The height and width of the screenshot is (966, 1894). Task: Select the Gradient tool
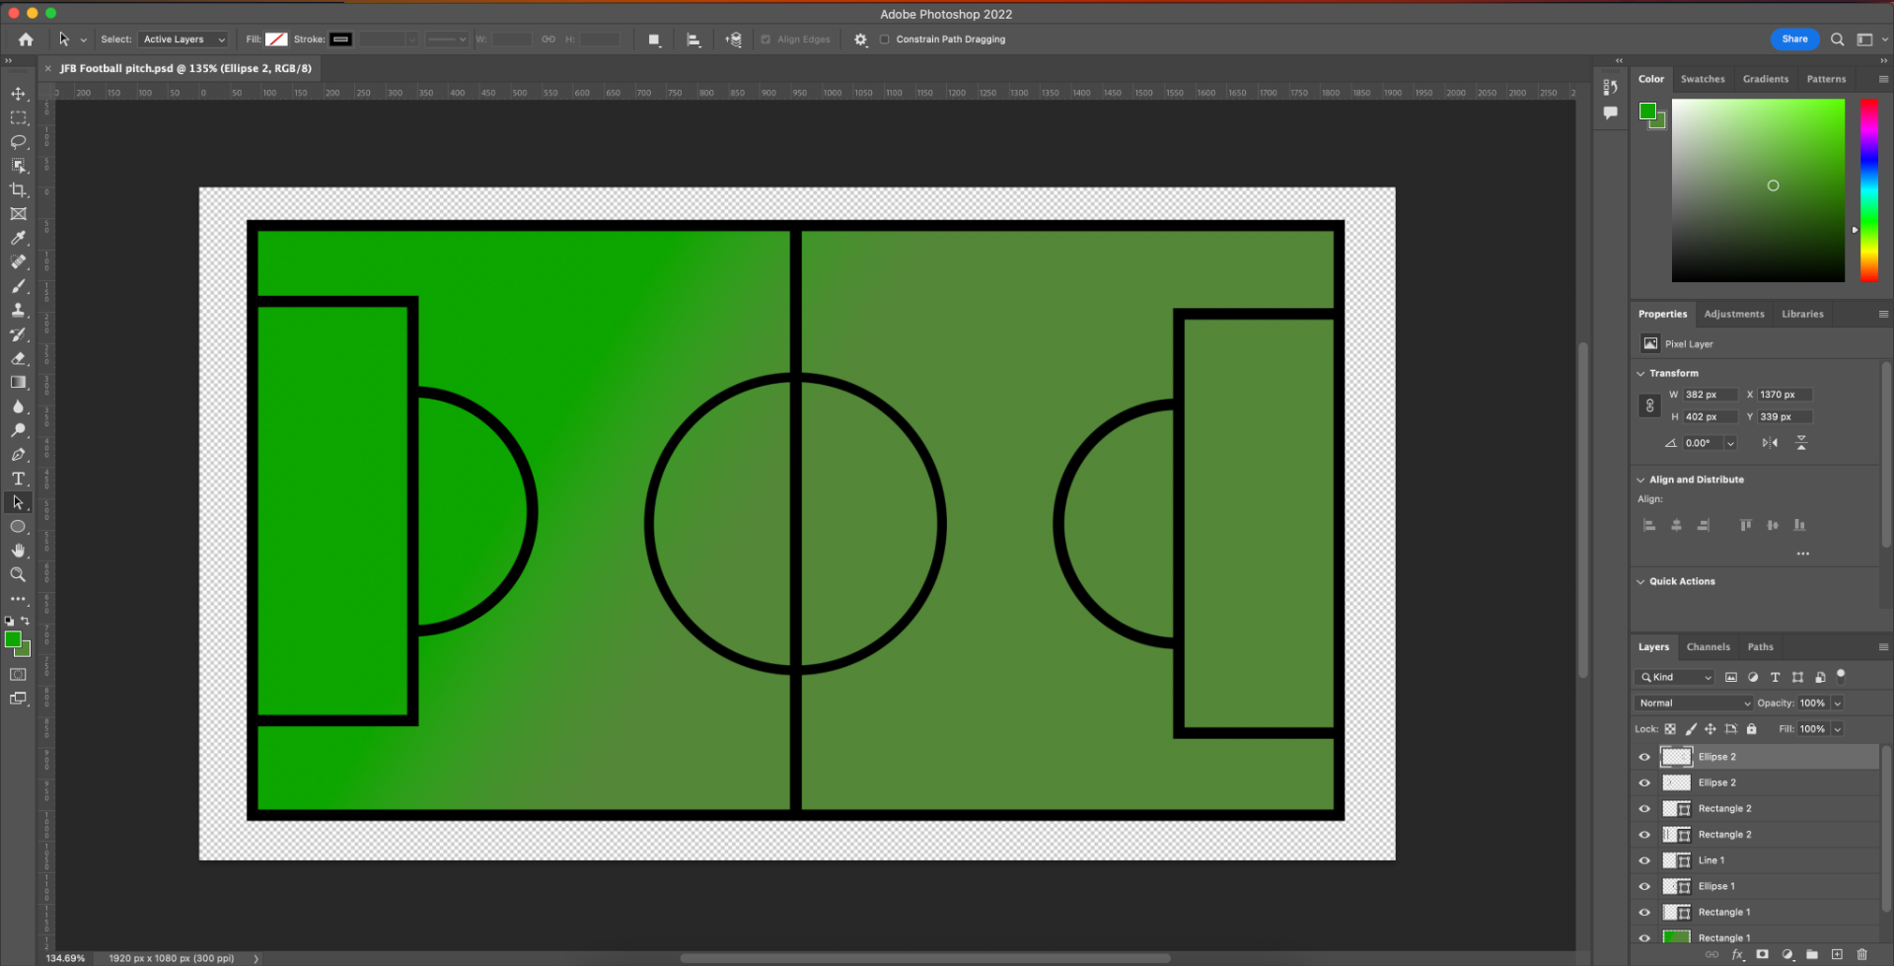click(18, 382)
